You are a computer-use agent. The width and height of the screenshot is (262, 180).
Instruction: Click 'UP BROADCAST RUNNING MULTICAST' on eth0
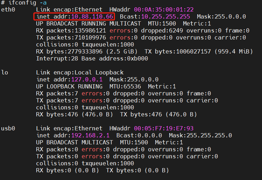(88, 24)
